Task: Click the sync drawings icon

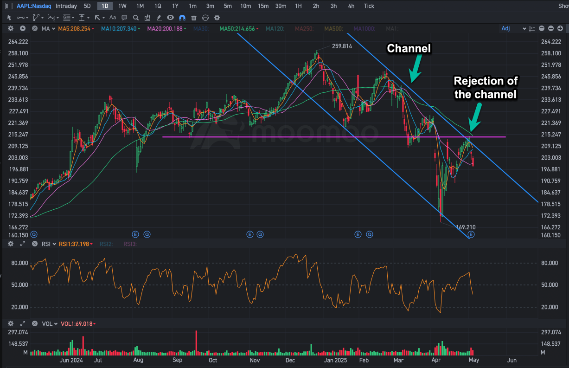Action: [205, 18]
